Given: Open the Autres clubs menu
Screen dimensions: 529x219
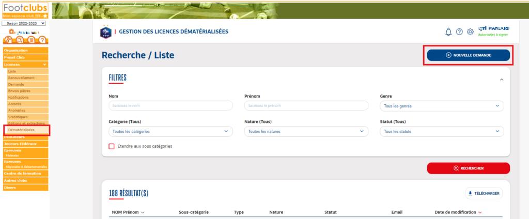Looking at the screenshot, I should 26,181.
